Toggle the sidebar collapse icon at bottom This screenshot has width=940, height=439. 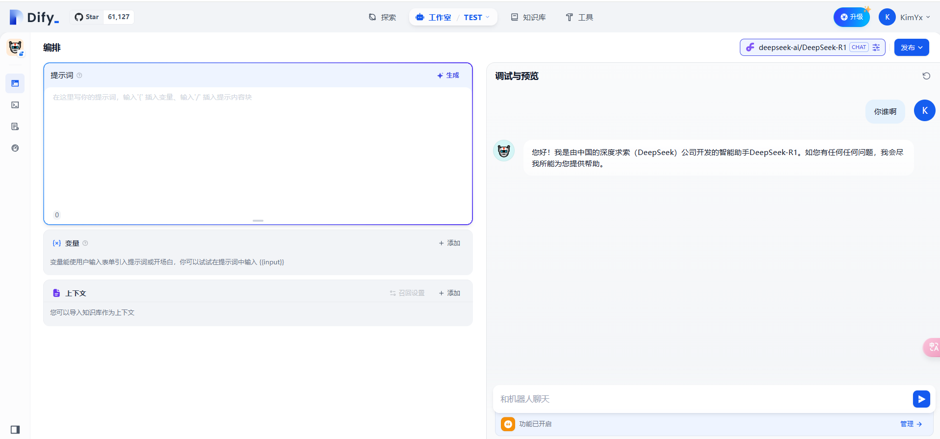(15, 430)
